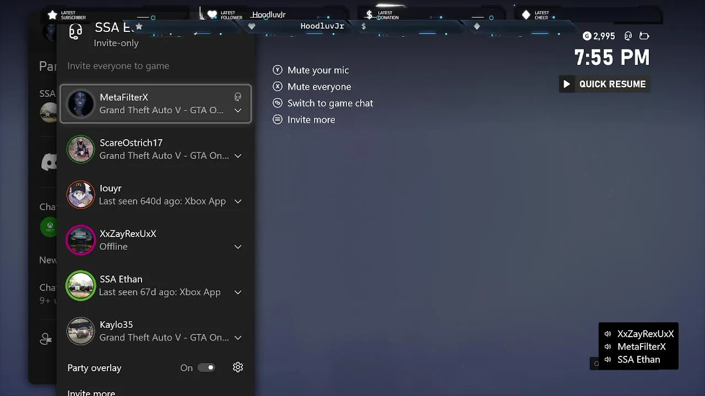Click Party overlay label text
Image resolution: width=705 pixels, height=396 pixels.
click(94, 368)
